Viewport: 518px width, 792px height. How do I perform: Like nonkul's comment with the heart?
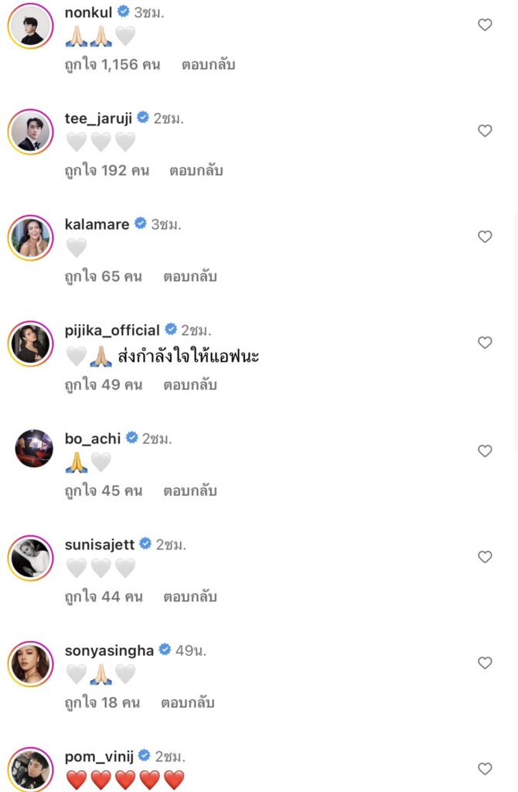tap(485, 25)
